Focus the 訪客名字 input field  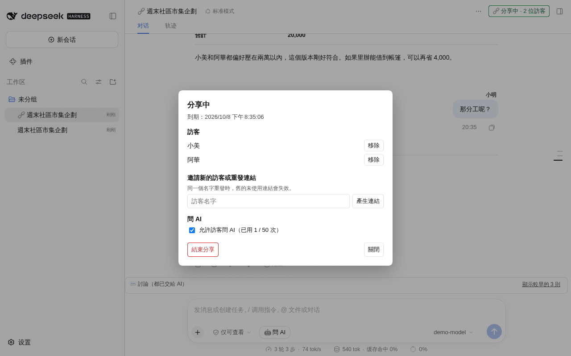(x=269, y=201)
